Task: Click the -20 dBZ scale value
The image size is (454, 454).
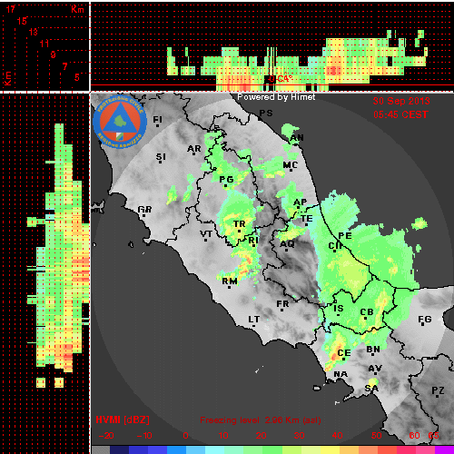Action: coord(106,436)
